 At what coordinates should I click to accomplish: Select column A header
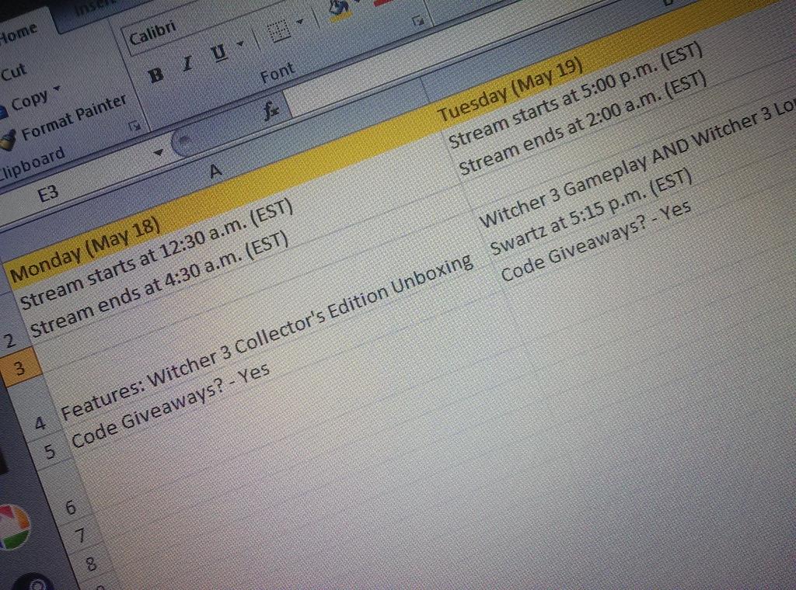216,171
